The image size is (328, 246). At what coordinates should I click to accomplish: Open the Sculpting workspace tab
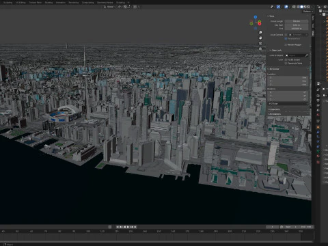[8, 3]
